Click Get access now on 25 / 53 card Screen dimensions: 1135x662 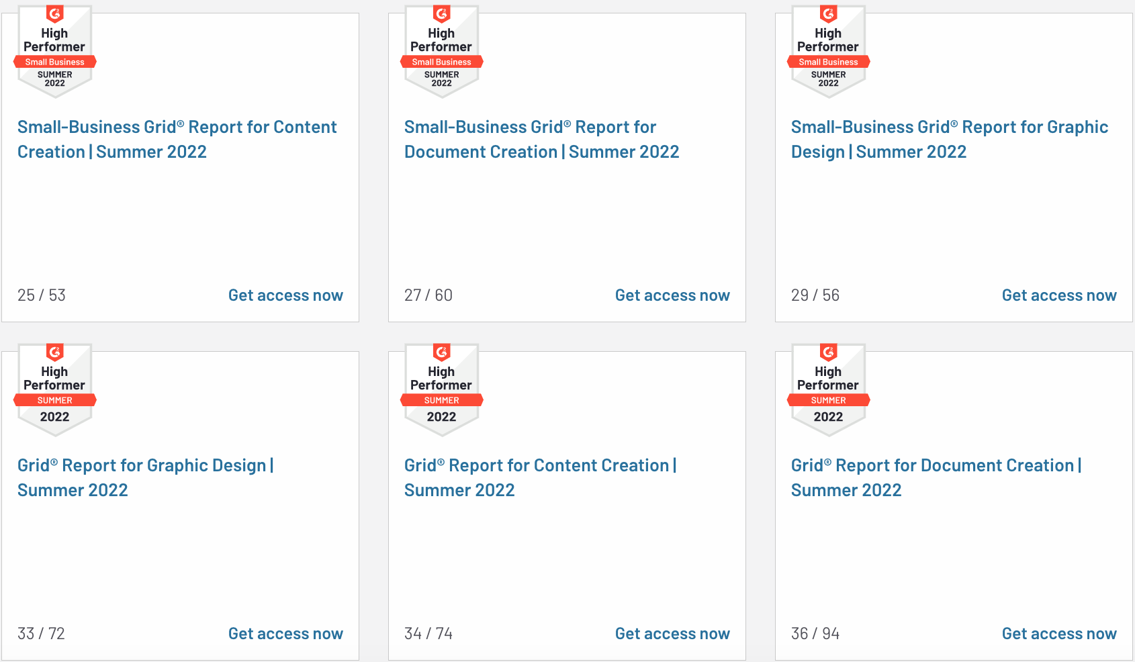click(285, 295)
